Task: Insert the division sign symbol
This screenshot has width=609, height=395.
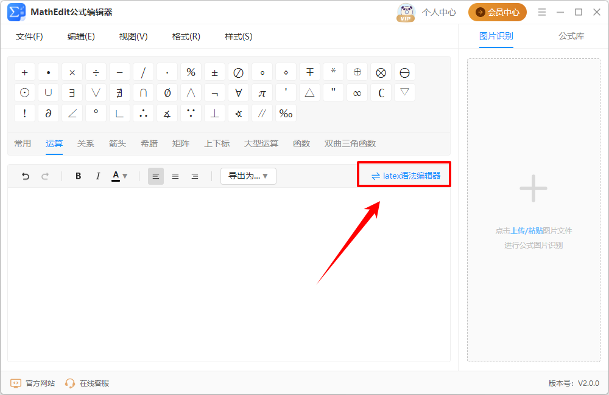Action: click(x=96, y=72)
